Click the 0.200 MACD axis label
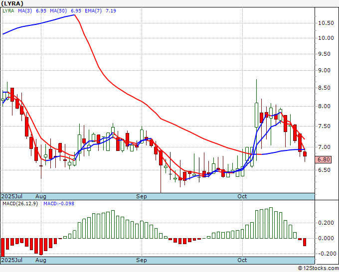Image resolution: width=339 pixels, height=272 pixels. click(x=325, y=224)
